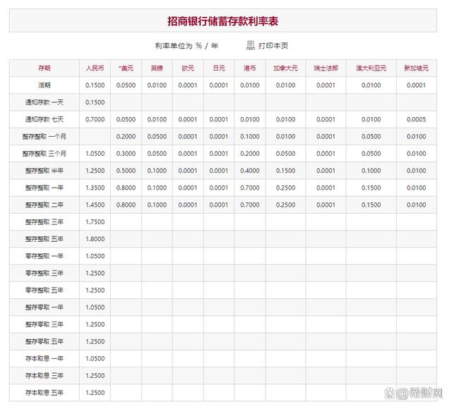Viewport: 452px width, 409px height.
Task: Click the 通知存款 一天 row label
Action: pyautogui.click(x=44, y=102)
